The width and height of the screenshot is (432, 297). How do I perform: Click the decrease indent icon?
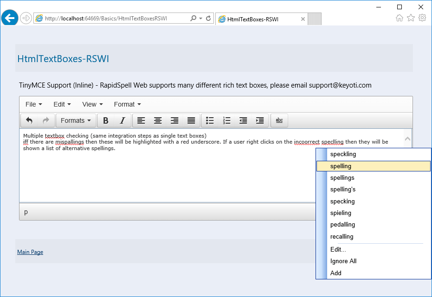243,120
